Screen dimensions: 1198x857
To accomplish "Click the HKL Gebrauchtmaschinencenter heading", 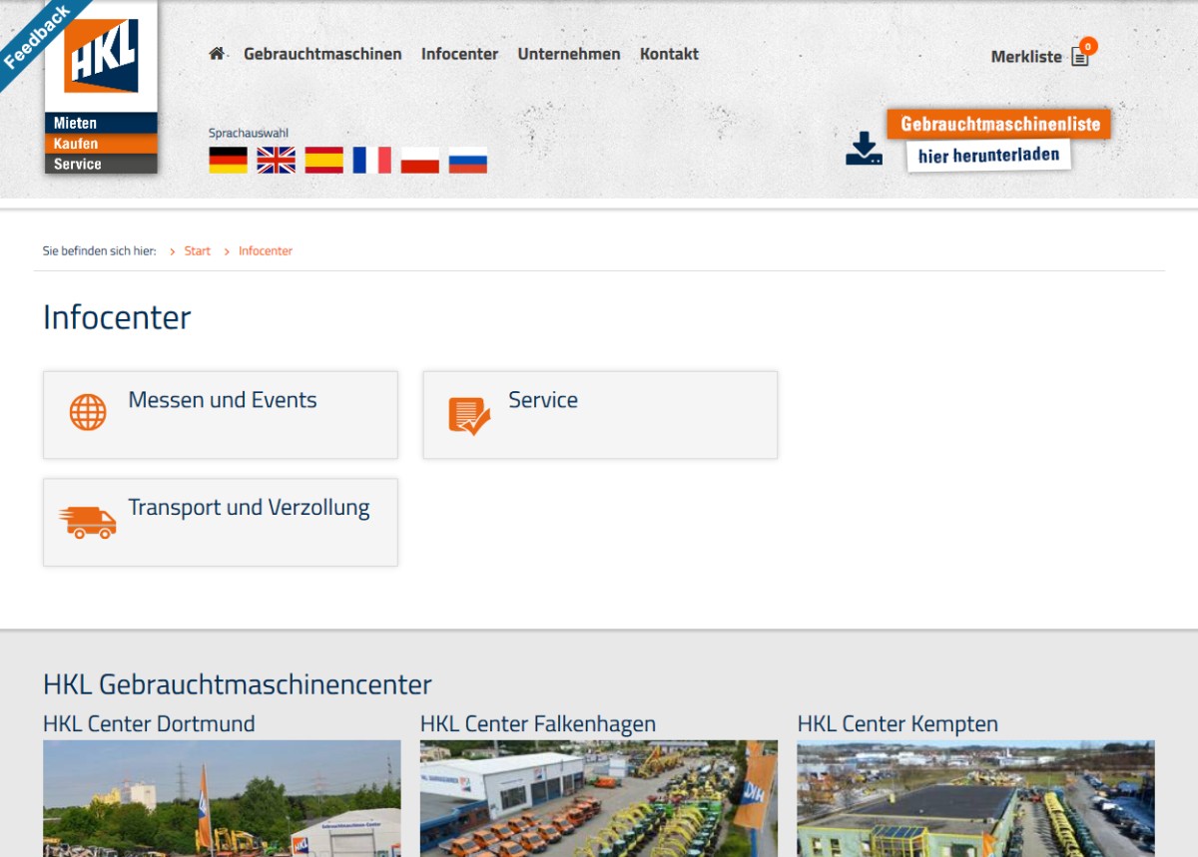I will 238,684.
